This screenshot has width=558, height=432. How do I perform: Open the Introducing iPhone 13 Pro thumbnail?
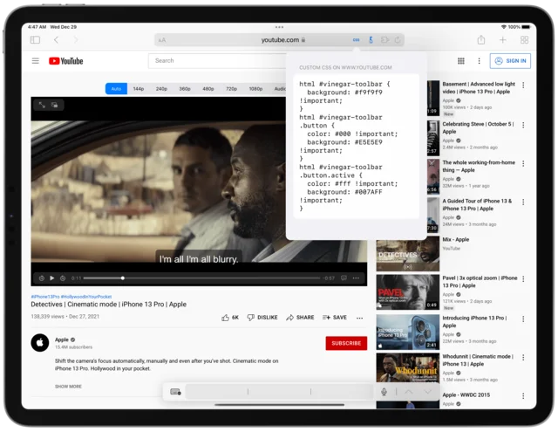(x=408, y=332)
